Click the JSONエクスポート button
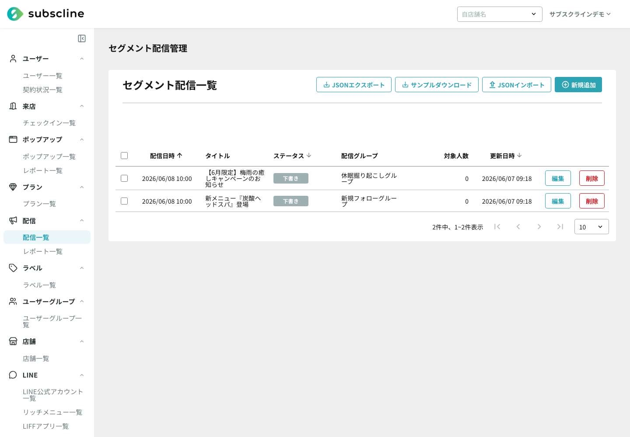 click(354, 85)
